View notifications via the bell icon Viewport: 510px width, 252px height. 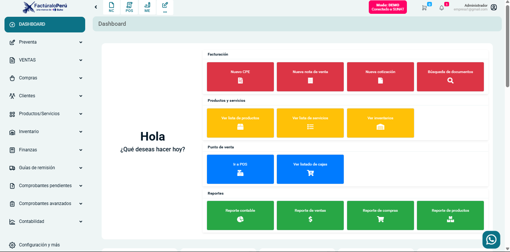tap(442, 7)
